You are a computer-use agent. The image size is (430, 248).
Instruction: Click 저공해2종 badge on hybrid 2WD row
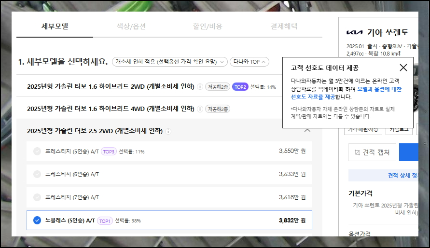pyautogui.click(x=218, y=87)
